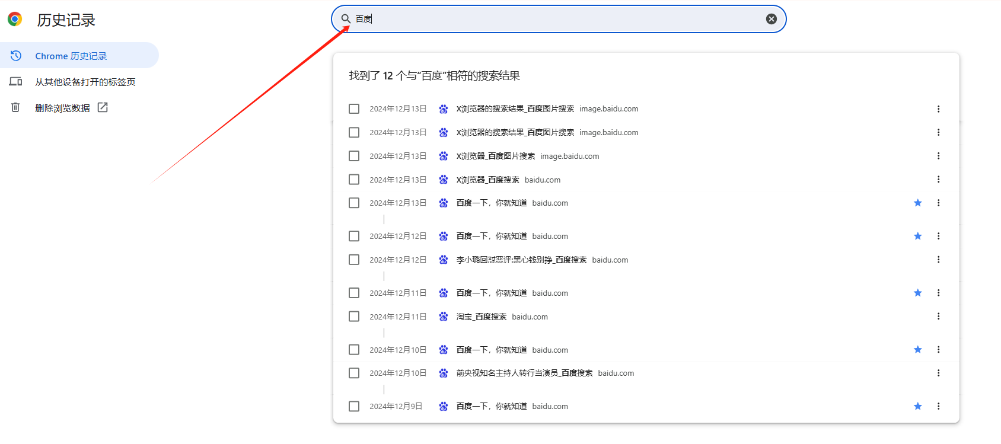Open the 百度一下 link dated 2024年12月13日
1001x444 pixels.
[x=492, y=203]
